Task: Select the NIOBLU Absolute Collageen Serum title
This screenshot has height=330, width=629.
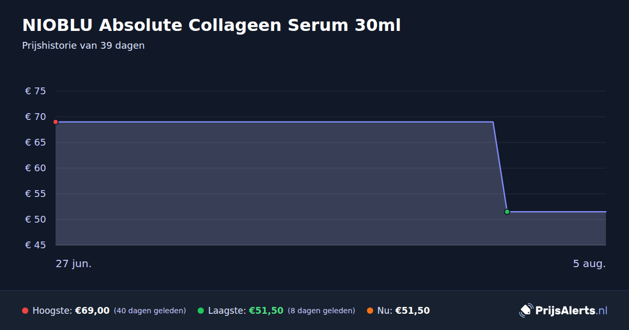Action: tap(211, 25)
